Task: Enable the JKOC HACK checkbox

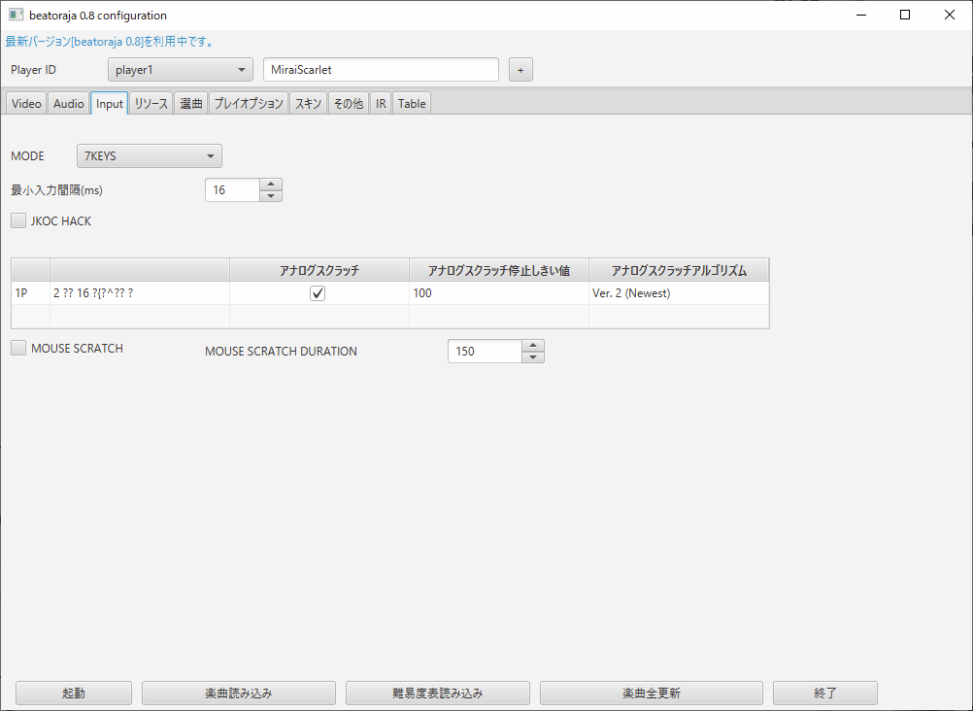Action: coord(18,220)
